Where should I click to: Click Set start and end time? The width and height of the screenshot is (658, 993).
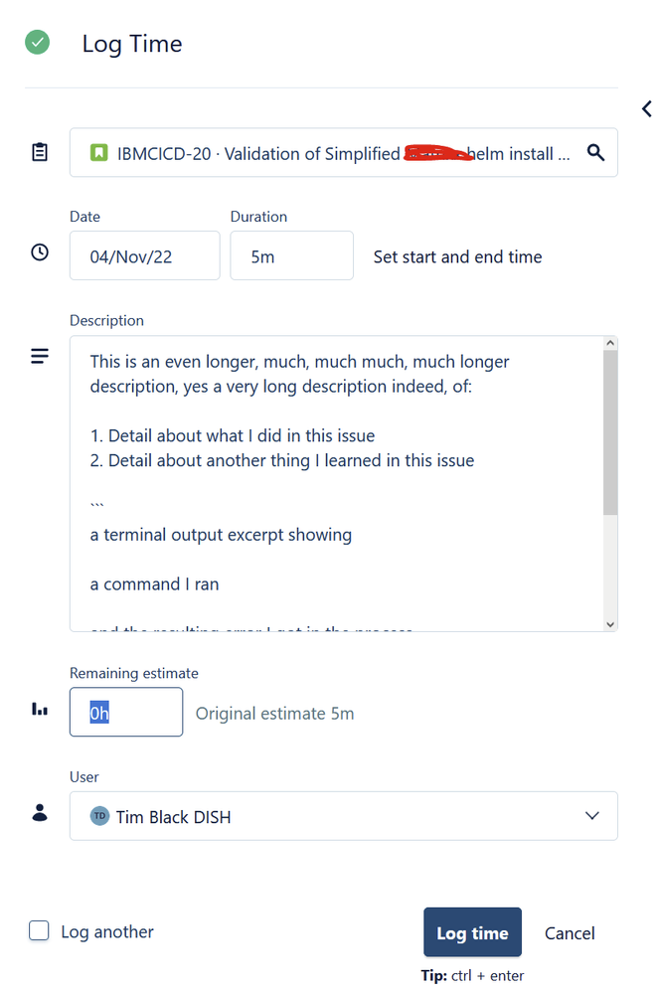coord(457,256)
